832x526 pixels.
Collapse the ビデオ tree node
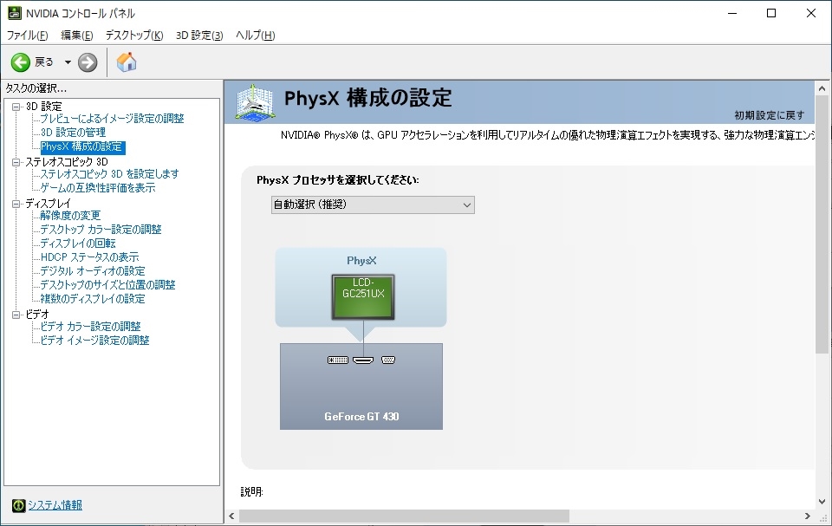point(16,315)
